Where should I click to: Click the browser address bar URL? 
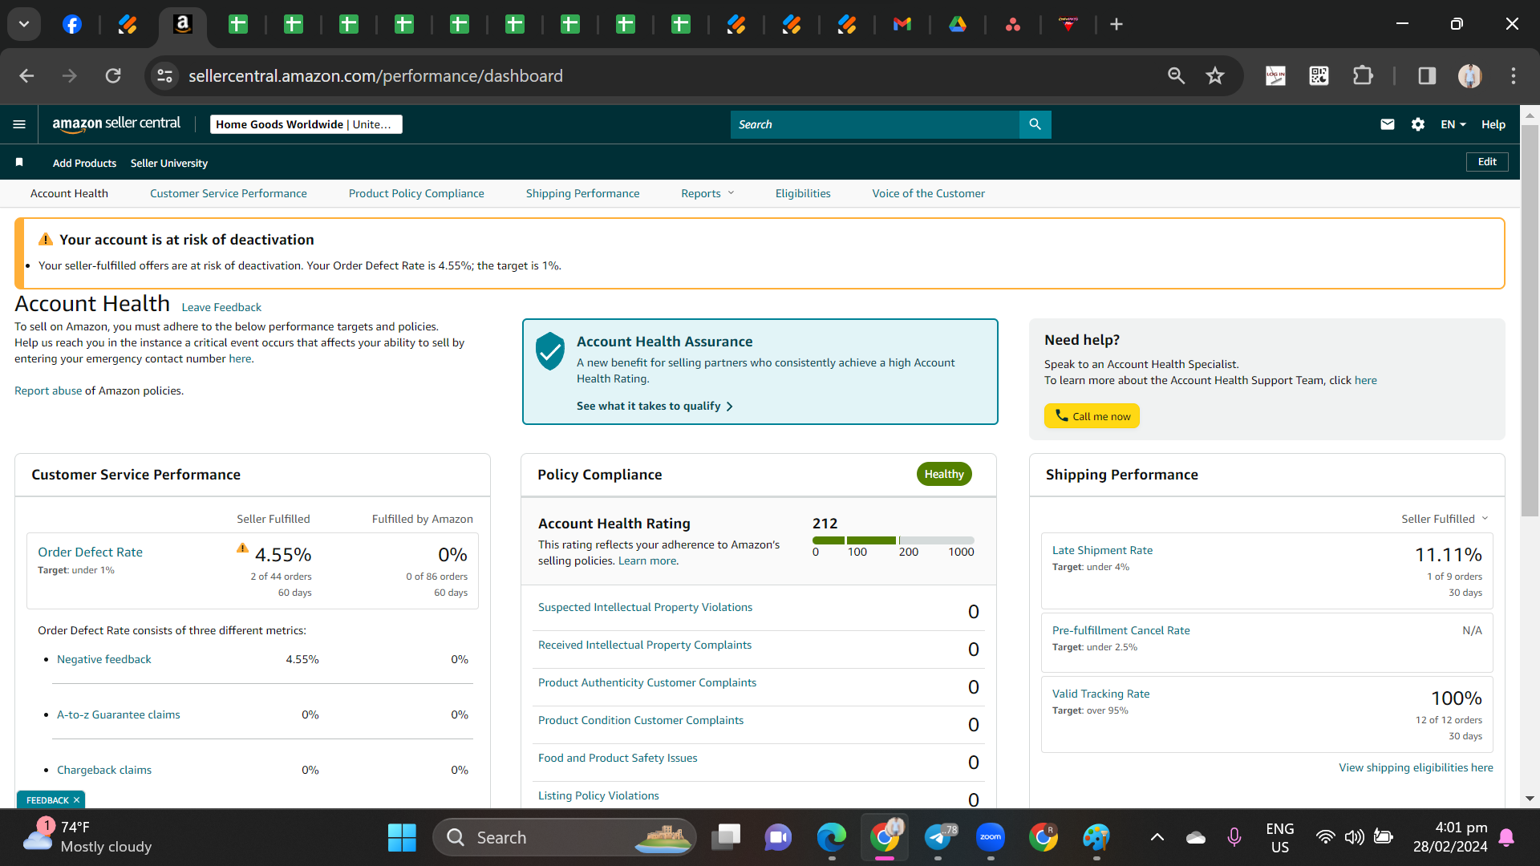point(375,75)
